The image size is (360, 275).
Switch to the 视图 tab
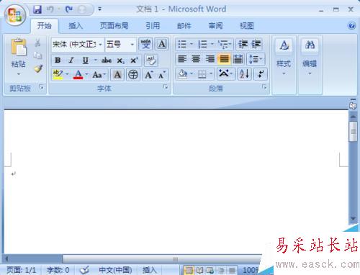(x=247, y=26)
